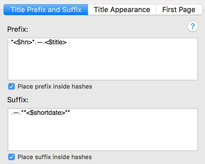This screenshot has height=164, width=205.
Task: Click the Prefix: label
Action: [18, 29]
